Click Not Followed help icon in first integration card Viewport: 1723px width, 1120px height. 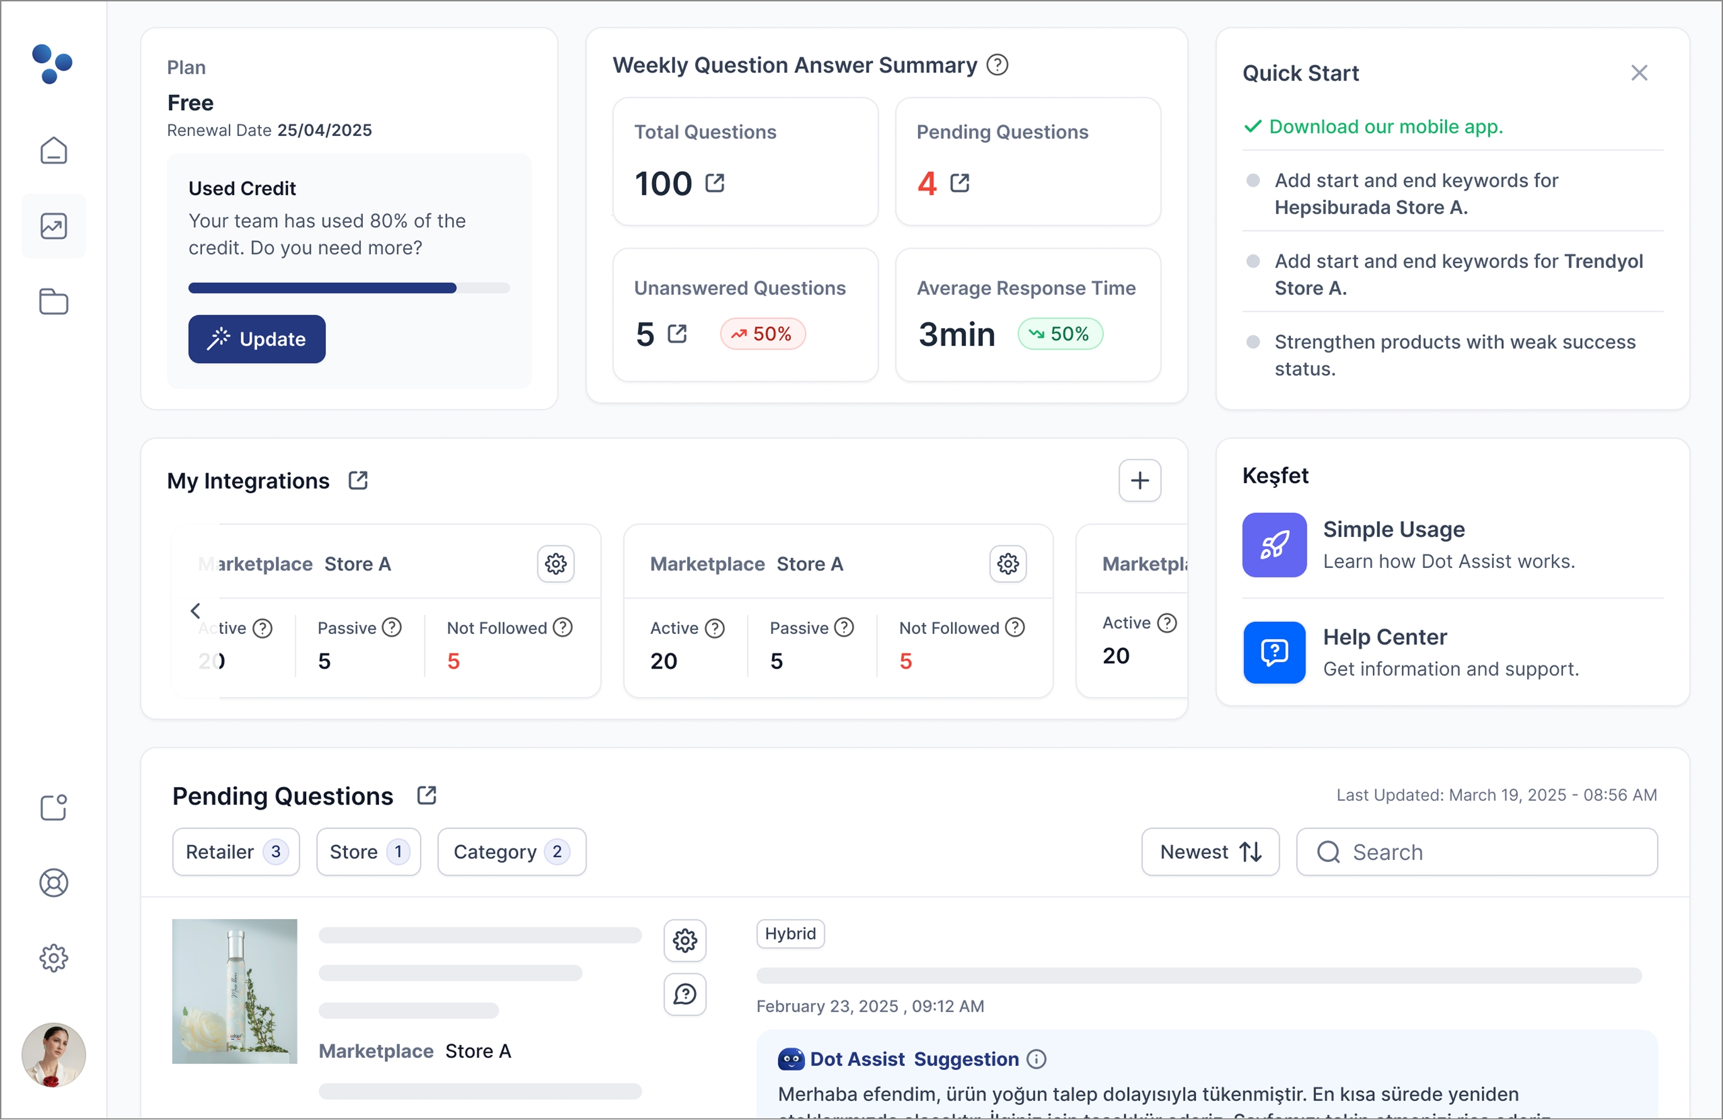click(x=562, y=627)
